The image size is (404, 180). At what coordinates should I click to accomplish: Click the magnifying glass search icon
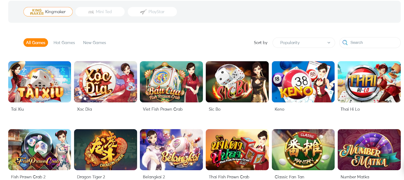tap(345, 43)
